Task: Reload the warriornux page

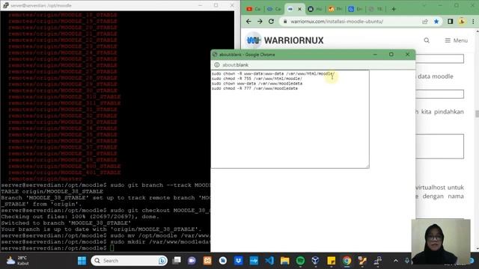Action: pyautogui.click(x=271, y=22)
